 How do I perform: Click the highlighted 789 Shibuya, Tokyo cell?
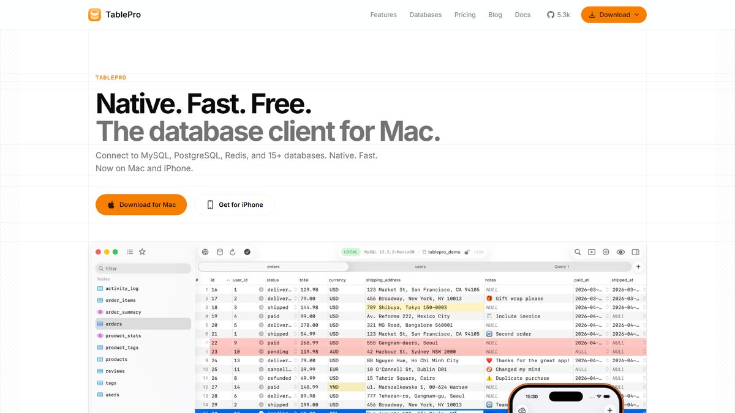[x=424, y=307]
